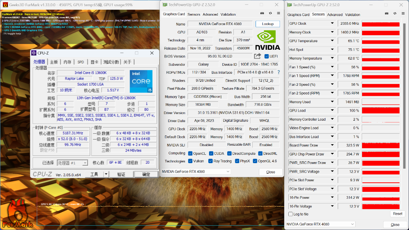Click the GPU-Z Graphics Card window title icon
Viewport: 409px width, 230px height.
[x=165, y=5]
